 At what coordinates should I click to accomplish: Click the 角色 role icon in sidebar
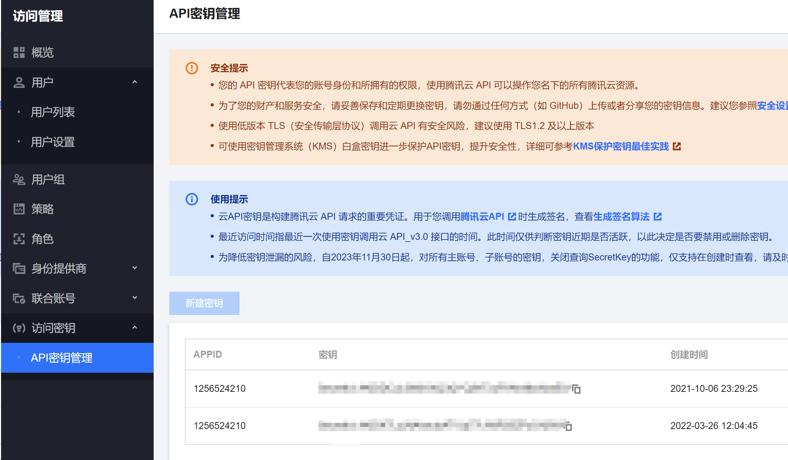19,239
